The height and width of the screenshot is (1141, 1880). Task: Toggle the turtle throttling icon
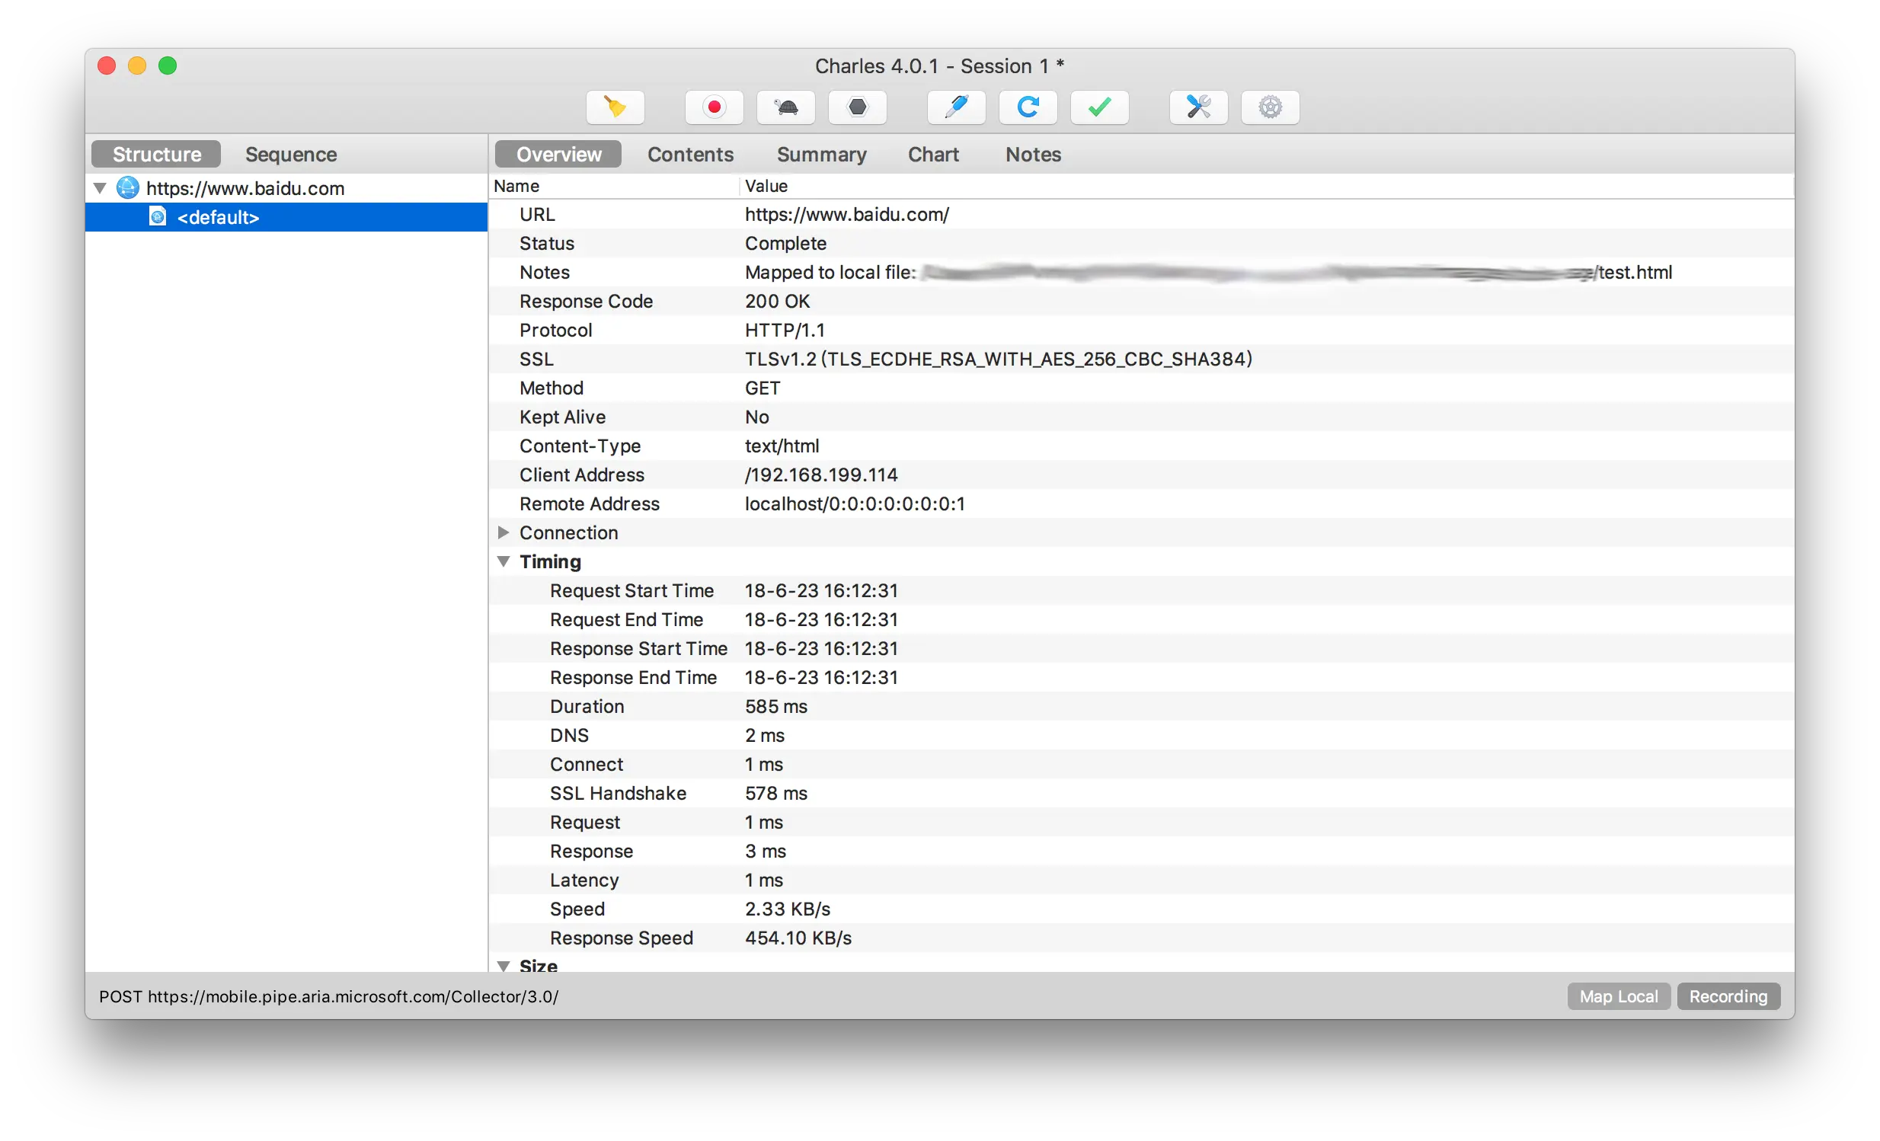coord(786,107)
